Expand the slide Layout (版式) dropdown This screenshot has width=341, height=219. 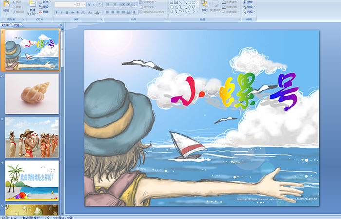tap(45, 2)
